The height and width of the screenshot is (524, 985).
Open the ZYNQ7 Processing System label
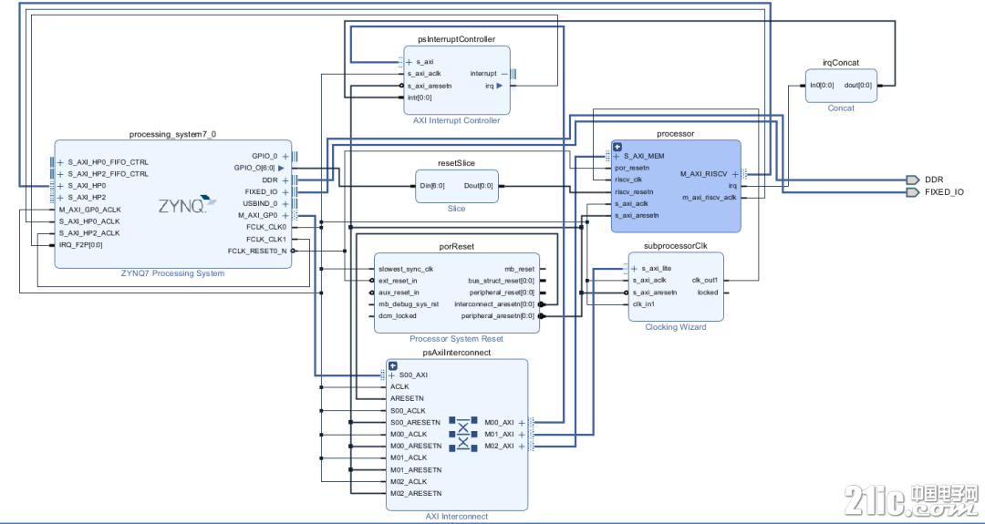coord(172,273)
